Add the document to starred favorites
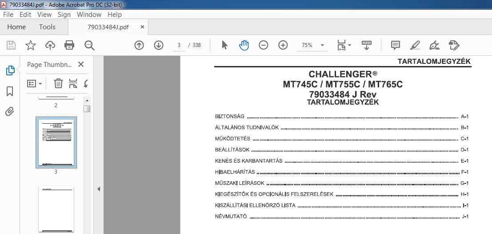This screenshot has width=492, height=234. [30, 45]
